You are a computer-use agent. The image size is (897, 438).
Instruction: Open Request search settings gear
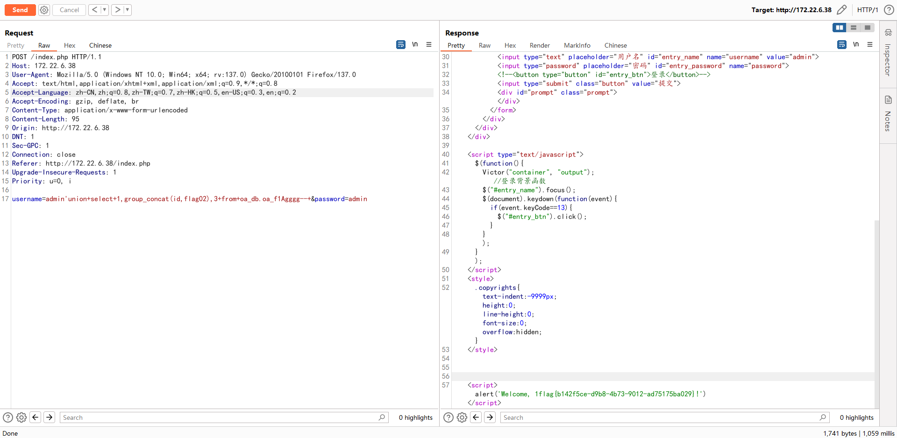coord(21,417)
